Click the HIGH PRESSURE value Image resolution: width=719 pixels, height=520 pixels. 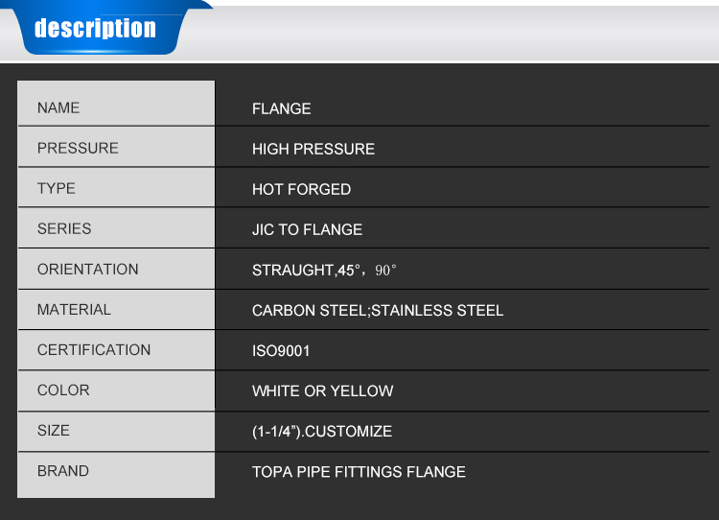pyautogui.click(x=313, y=149)
